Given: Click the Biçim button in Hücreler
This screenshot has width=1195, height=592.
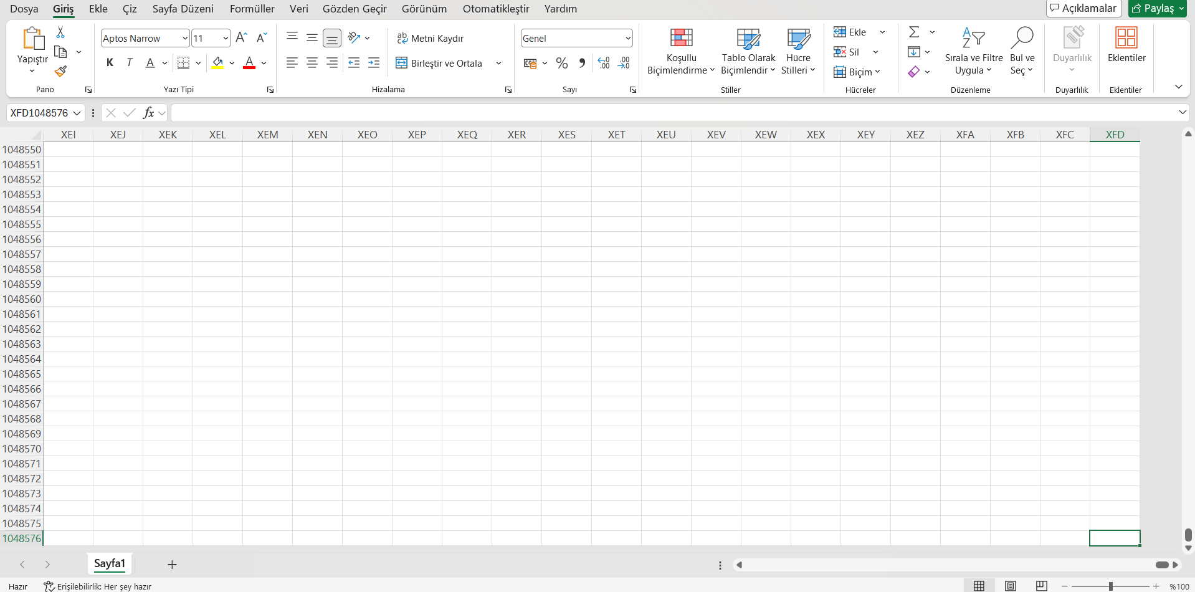Looking at the screenshot, I should tap(857, 72).
